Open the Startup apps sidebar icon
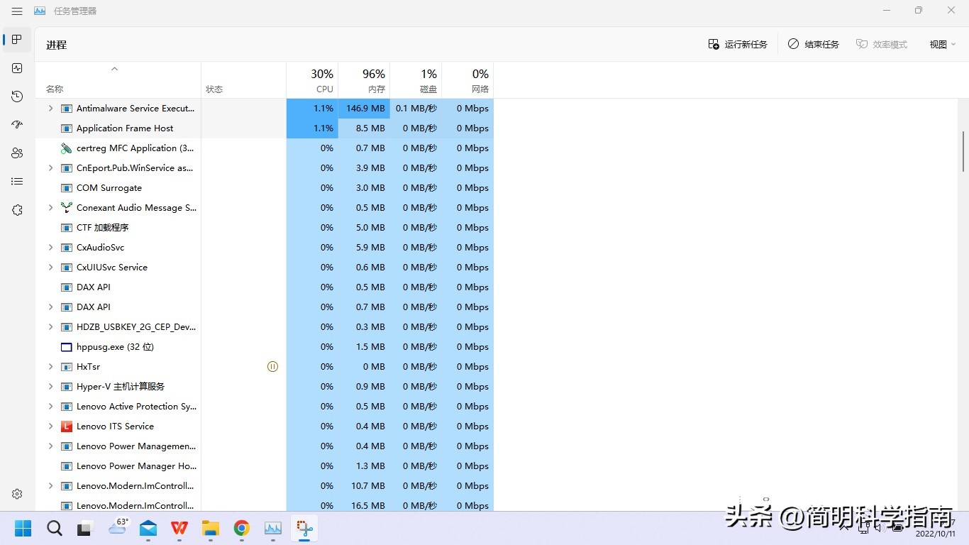The image size is (969, 545). [17, 125]
